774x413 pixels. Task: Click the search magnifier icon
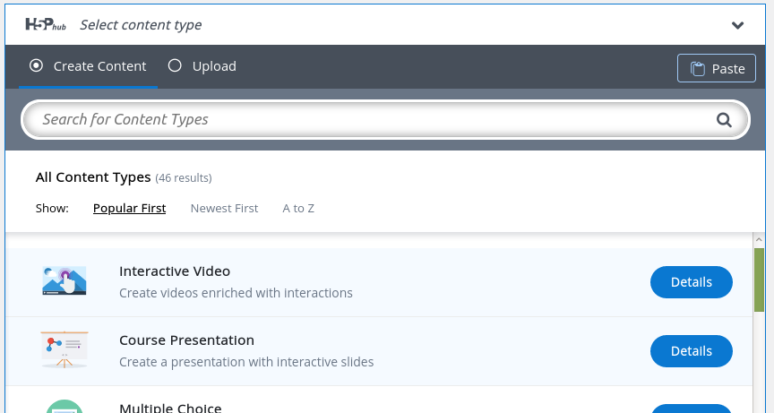click(x=724, y=120)
